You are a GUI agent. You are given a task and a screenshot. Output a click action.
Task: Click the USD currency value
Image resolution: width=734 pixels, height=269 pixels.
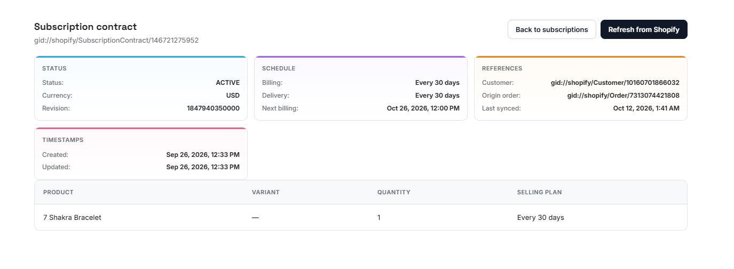233,96
